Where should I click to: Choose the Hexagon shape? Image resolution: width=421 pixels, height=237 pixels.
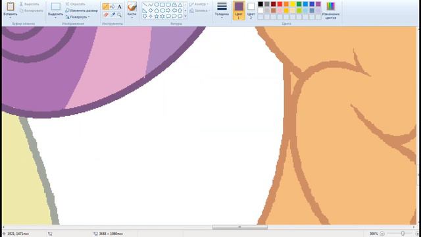pyautogui.click(x=162, y=11)
